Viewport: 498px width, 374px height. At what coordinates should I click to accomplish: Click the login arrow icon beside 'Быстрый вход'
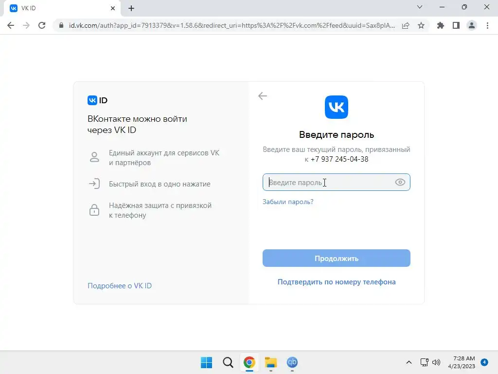pyautogui.click(x=94, y=184)
